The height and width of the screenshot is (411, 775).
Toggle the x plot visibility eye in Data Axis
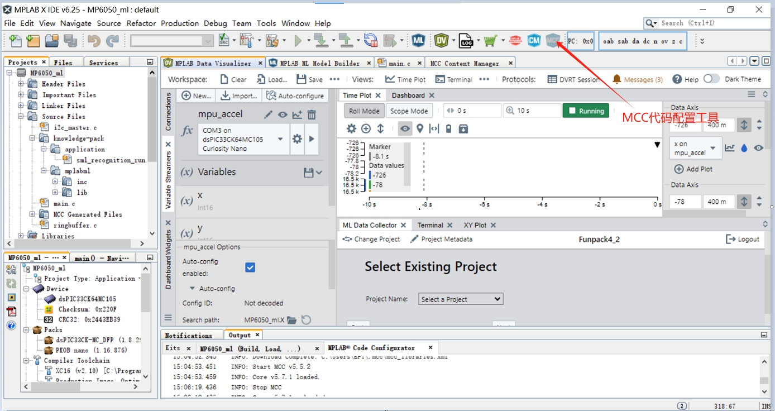(758, 148)
